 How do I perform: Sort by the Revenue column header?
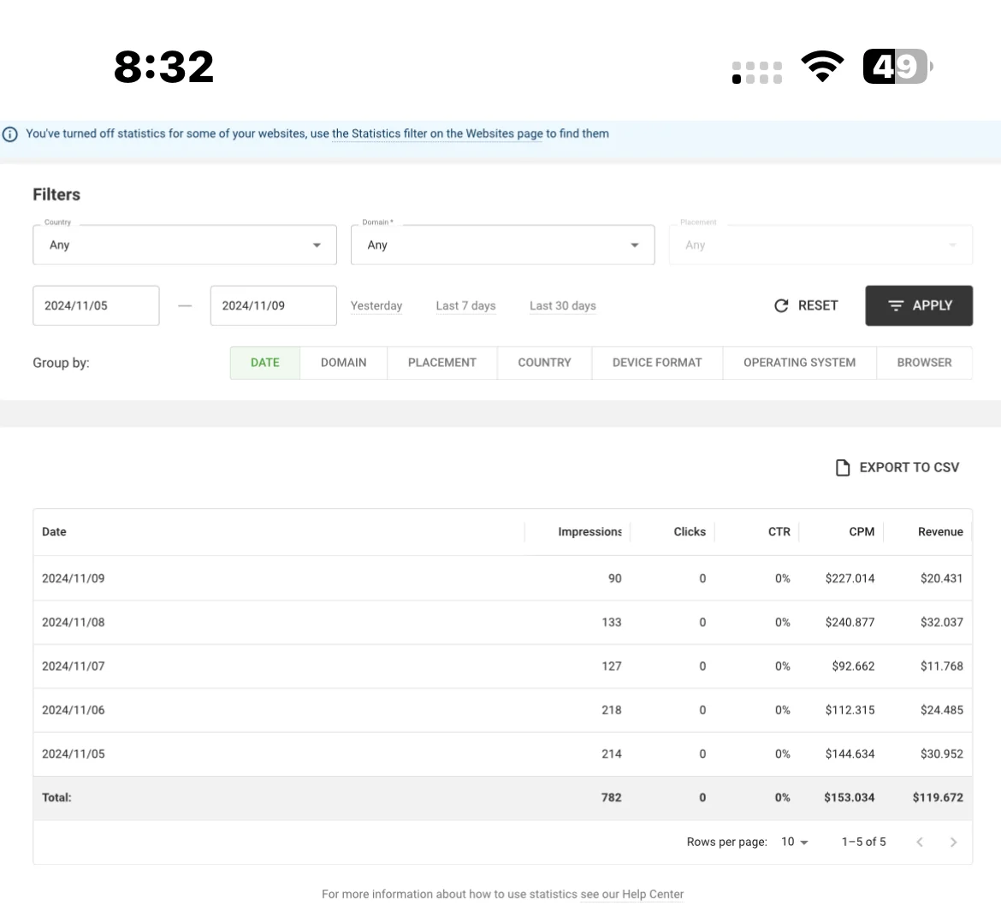tap(940, 532)
